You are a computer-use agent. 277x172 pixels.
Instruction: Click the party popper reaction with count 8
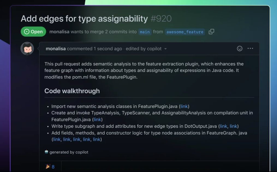(x=50, y=167)
